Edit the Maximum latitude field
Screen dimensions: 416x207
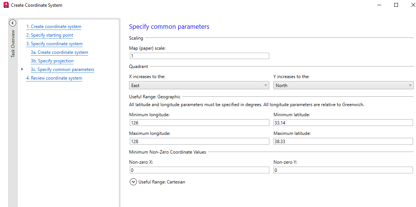pyautogui.click(x=343, y=141)
